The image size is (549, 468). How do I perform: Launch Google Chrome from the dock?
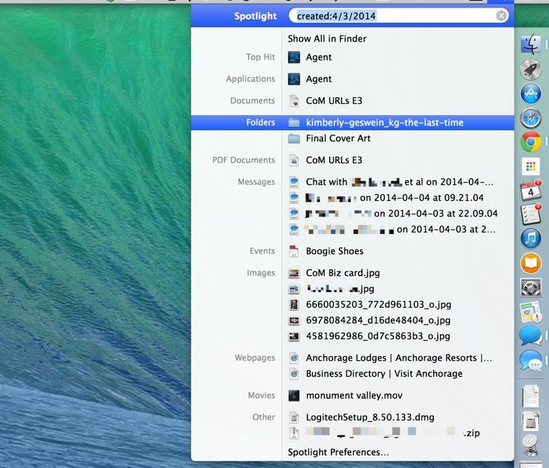click(x=531, y=141)
